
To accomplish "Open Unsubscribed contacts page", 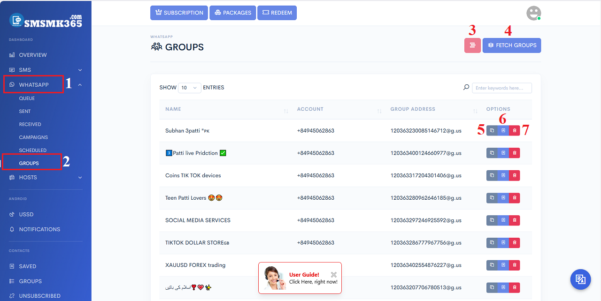I will [x=35, y=296].
